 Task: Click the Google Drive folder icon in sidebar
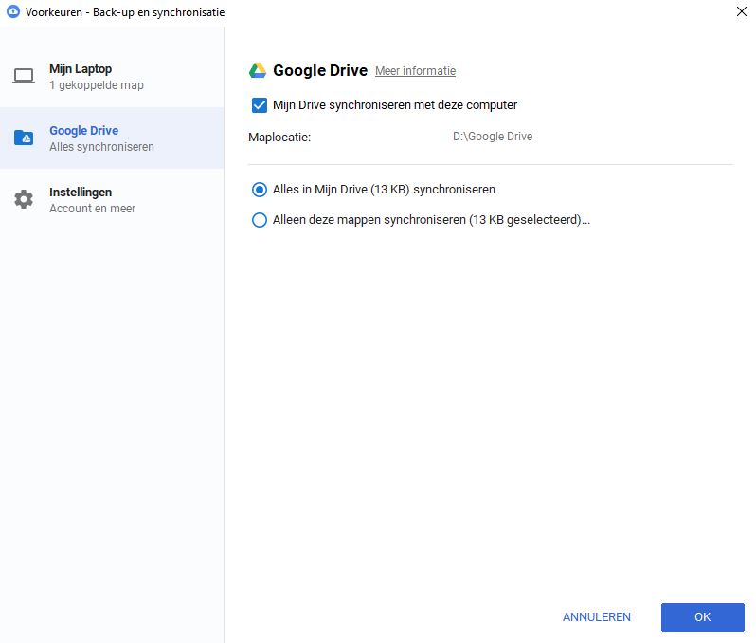24,138
